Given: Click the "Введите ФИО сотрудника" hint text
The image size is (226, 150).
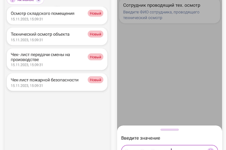Looking at the screenshot, I should [161, 15].
